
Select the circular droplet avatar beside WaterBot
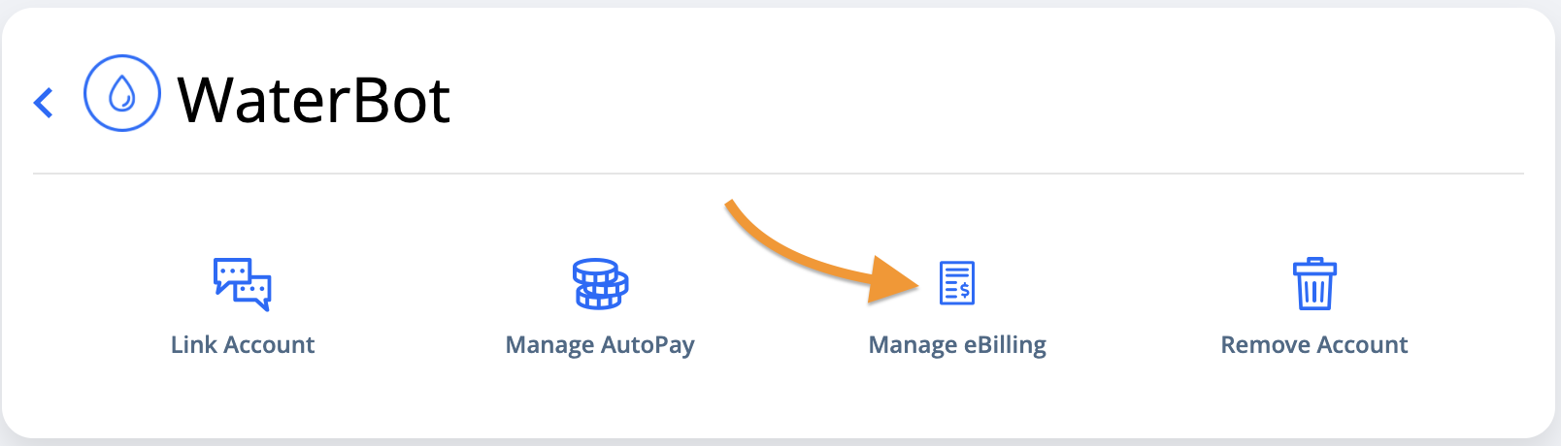coord(122,93)
